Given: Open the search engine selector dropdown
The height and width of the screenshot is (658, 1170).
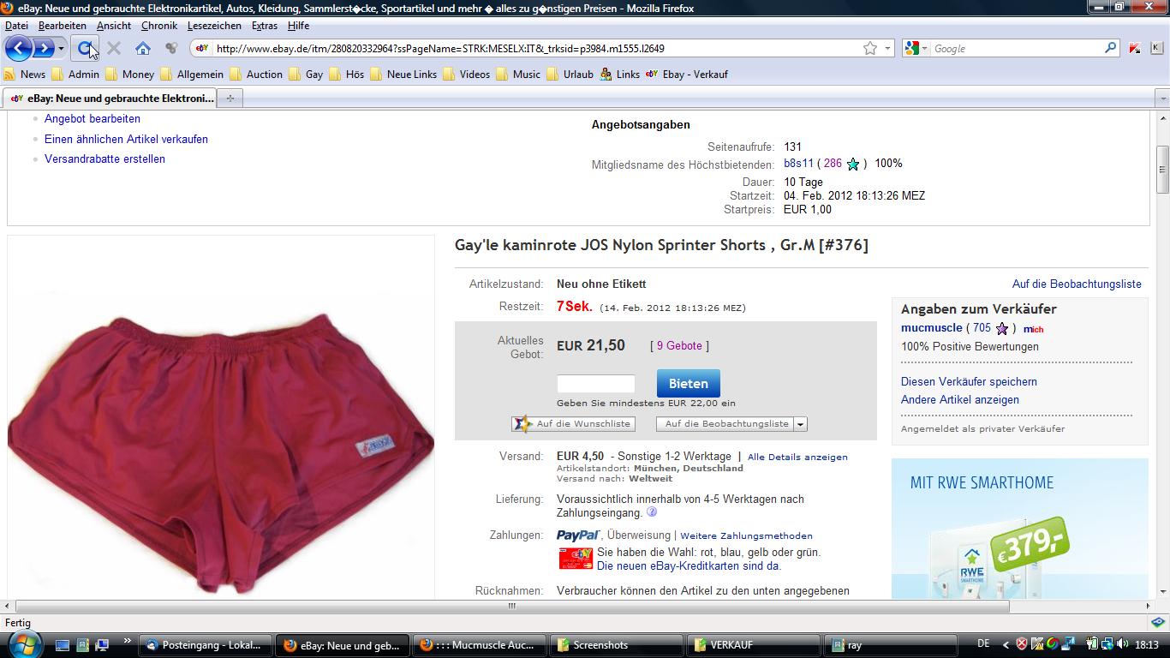Looking at the screenshot, I should point(916,49).
